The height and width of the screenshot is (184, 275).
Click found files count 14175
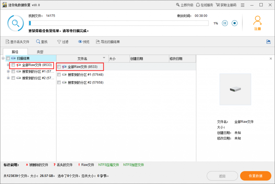click(x=50, y=16)
